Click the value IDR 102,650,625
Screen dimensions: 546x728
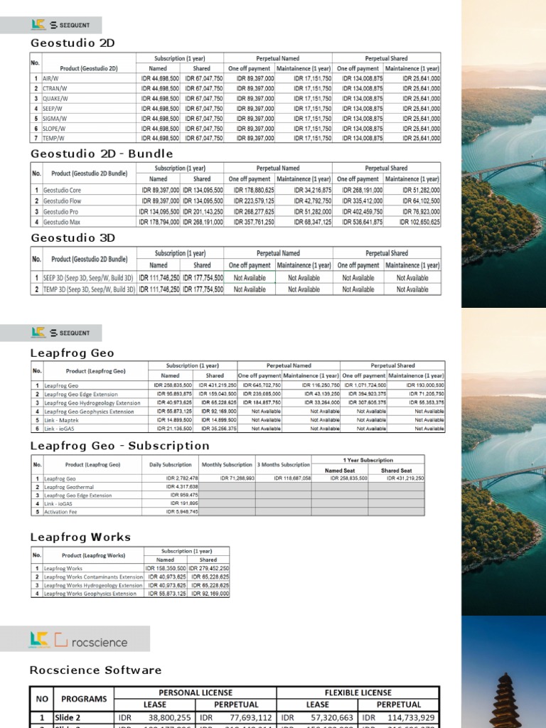pos(419,223)
